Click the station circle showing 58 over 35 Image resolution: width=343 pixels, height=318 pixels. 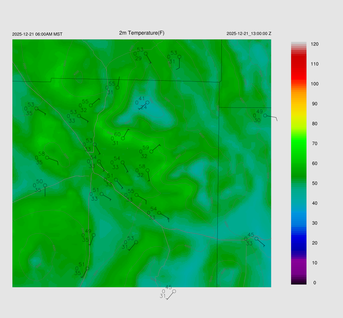coord(47,157)
